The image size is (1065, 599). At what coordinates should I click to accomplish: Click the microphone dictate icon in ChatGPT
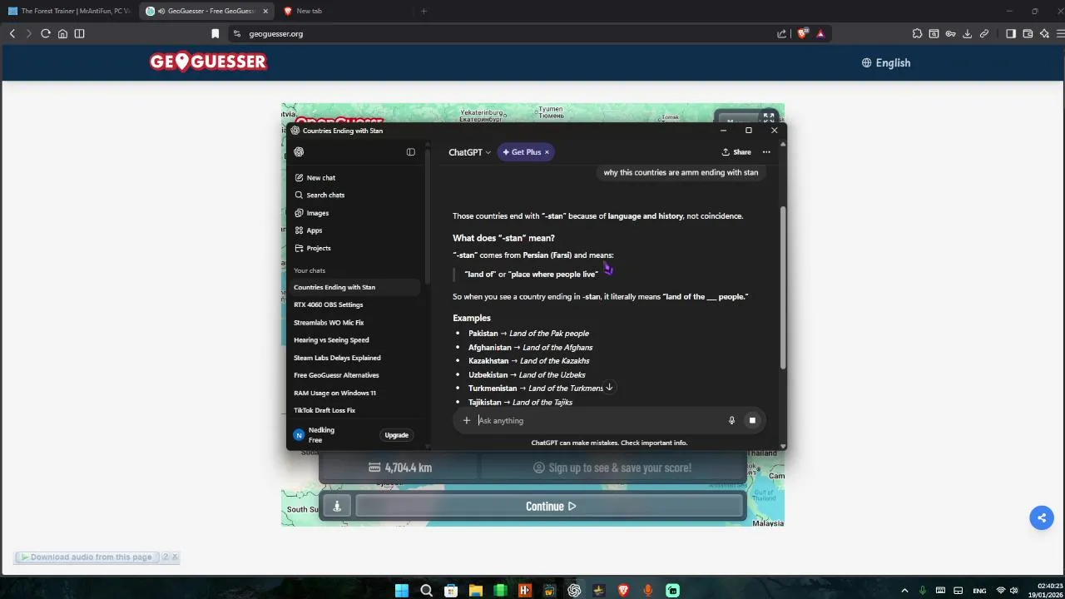point(731,420)
